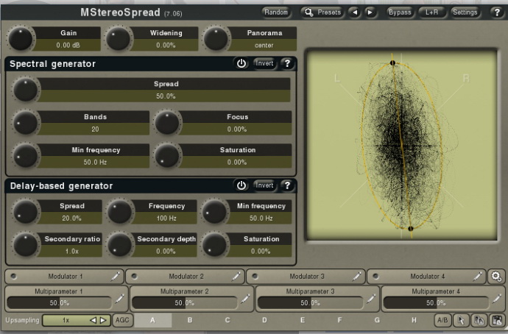Open the L+R channel mode selector

[432, 13]
